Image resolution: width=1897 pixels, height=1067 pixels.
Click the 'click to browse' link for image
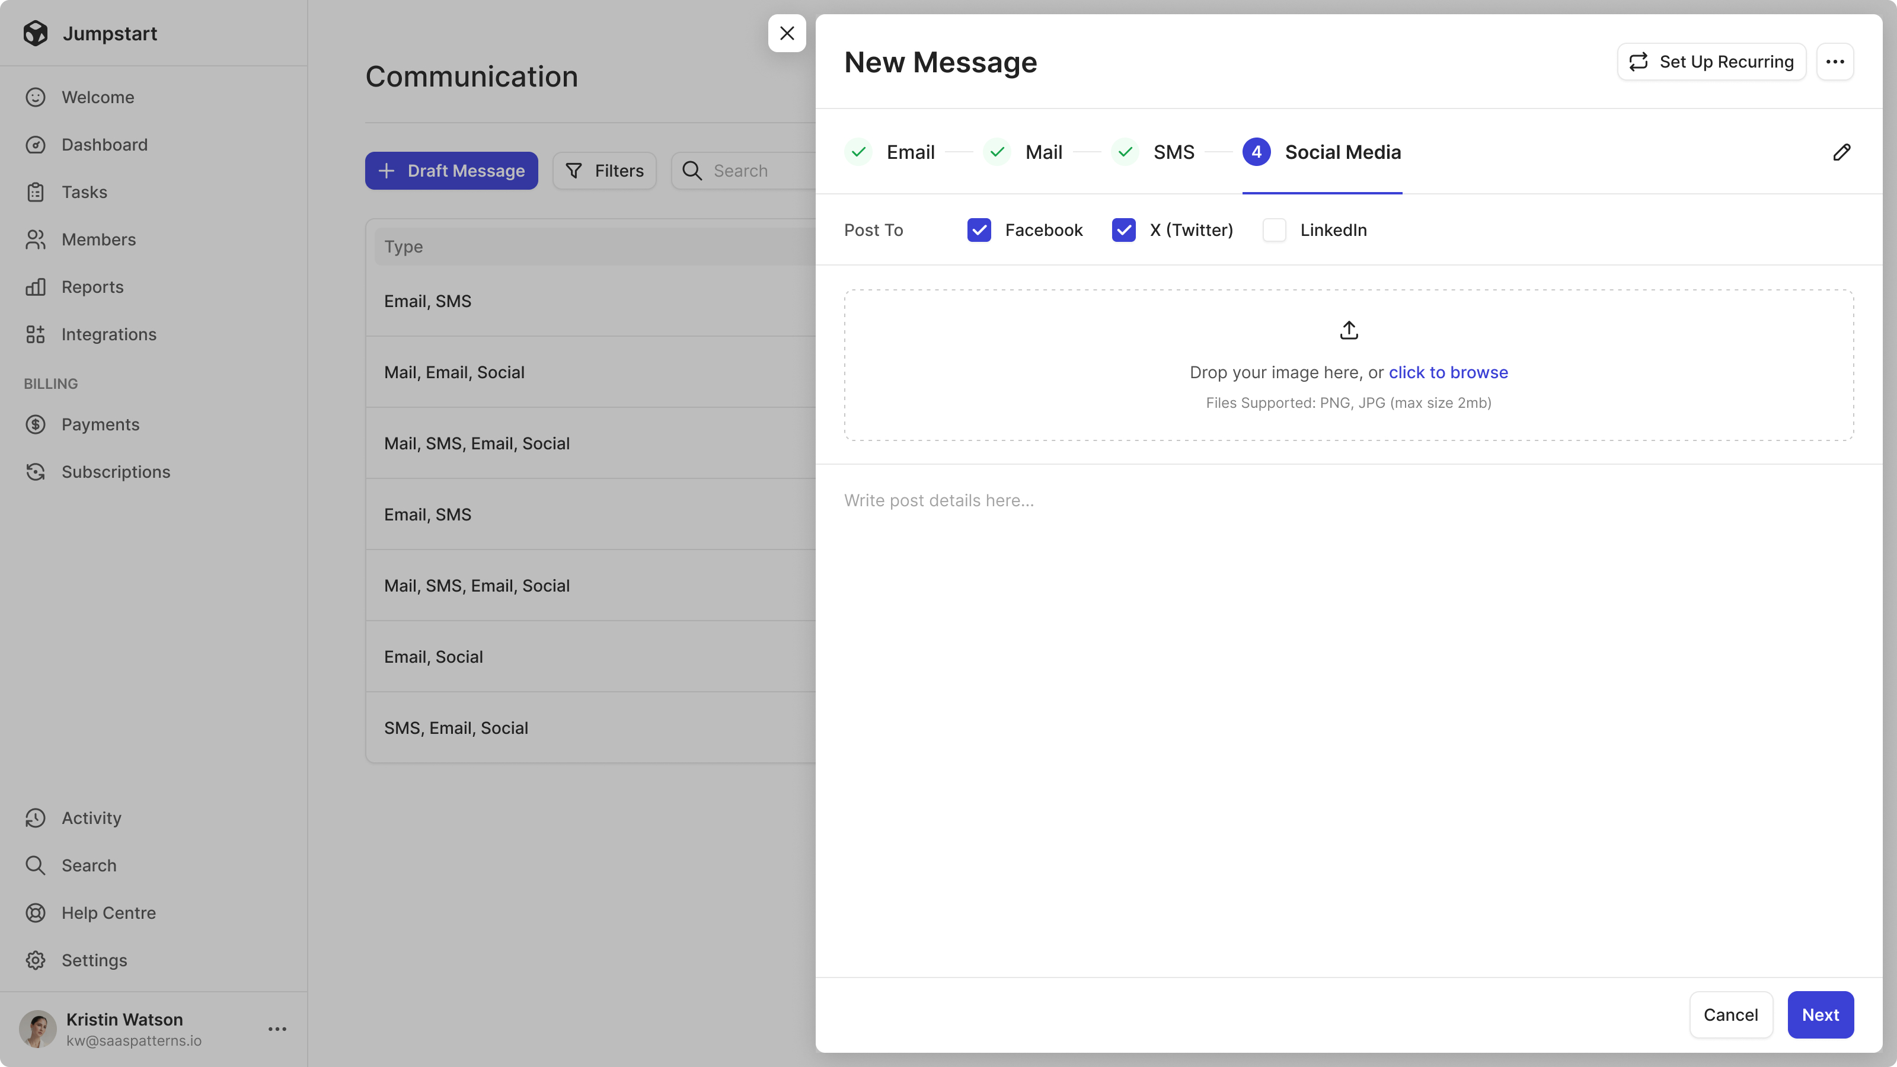pos(1449,371)
